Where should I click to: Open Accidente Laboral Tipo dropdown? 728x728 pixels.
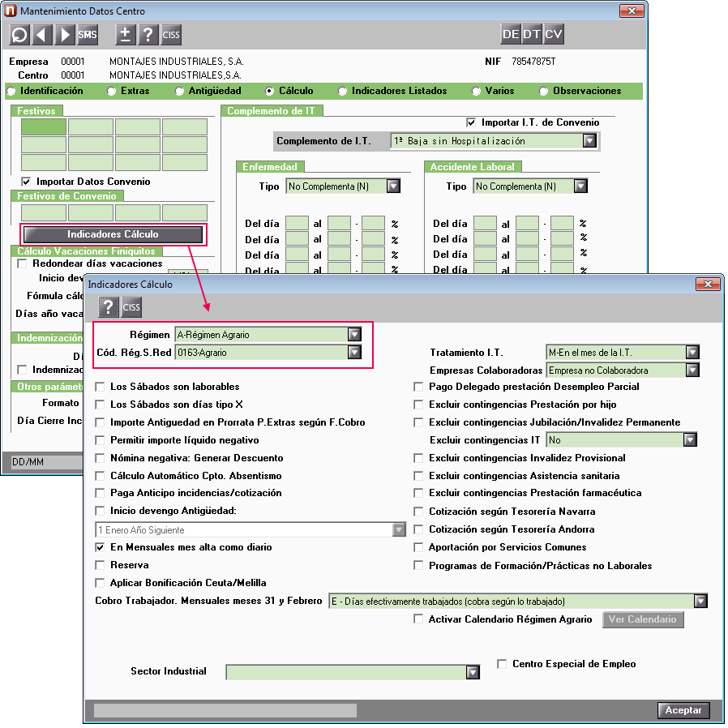coord(580,186)
